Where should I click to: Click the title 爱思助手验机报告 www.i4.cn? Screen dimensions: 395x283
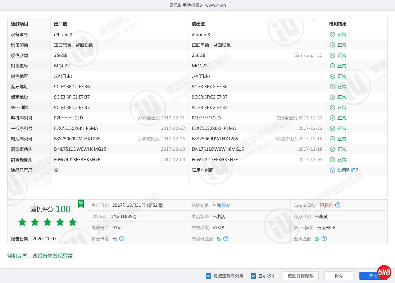coord(197,5)
